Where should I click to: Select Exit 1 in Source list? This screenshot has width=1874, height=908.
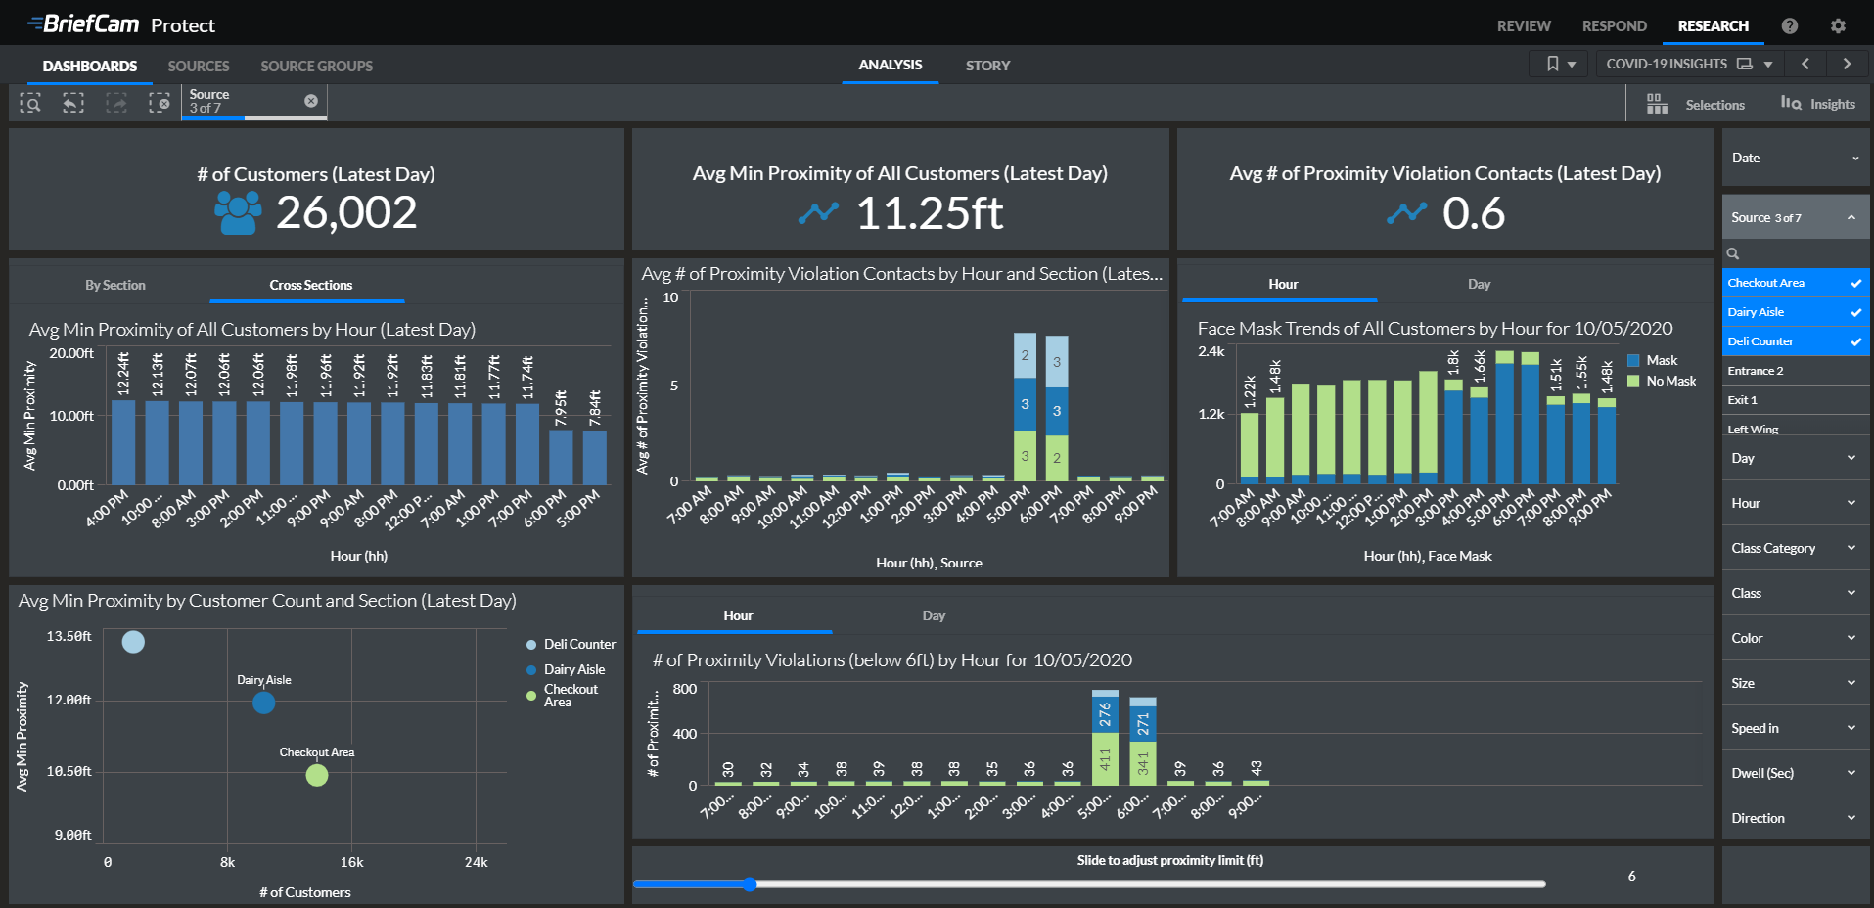(1796, 400)
